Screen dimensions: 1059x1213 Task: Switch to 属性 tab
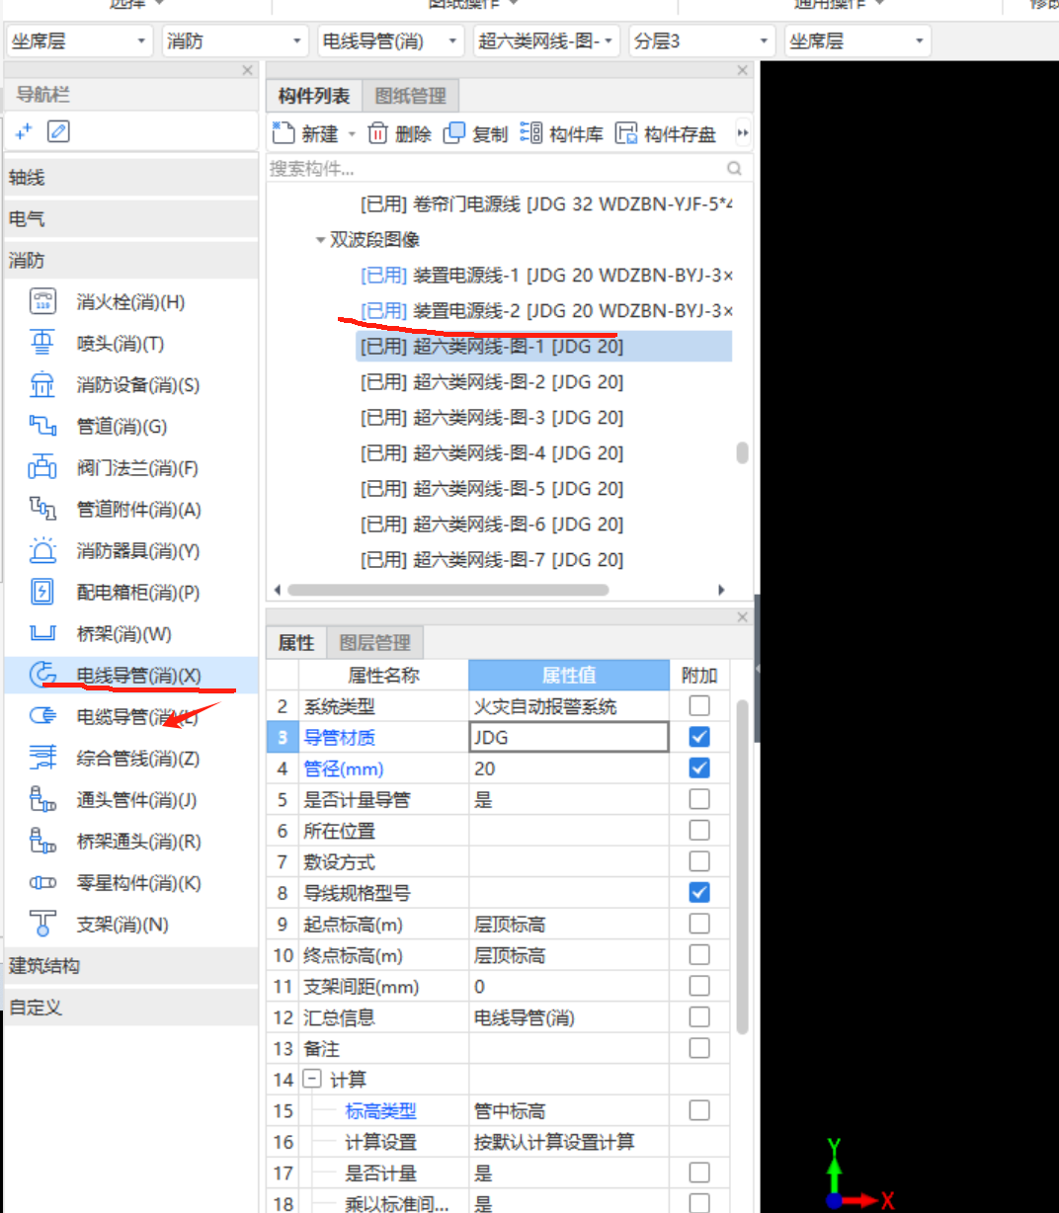[295, 643]
